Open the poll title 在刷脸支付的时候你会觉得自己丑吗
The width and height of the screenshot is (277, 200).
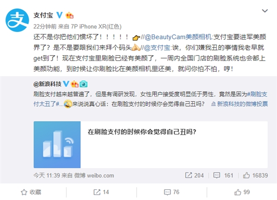click(x=142, y=132)
